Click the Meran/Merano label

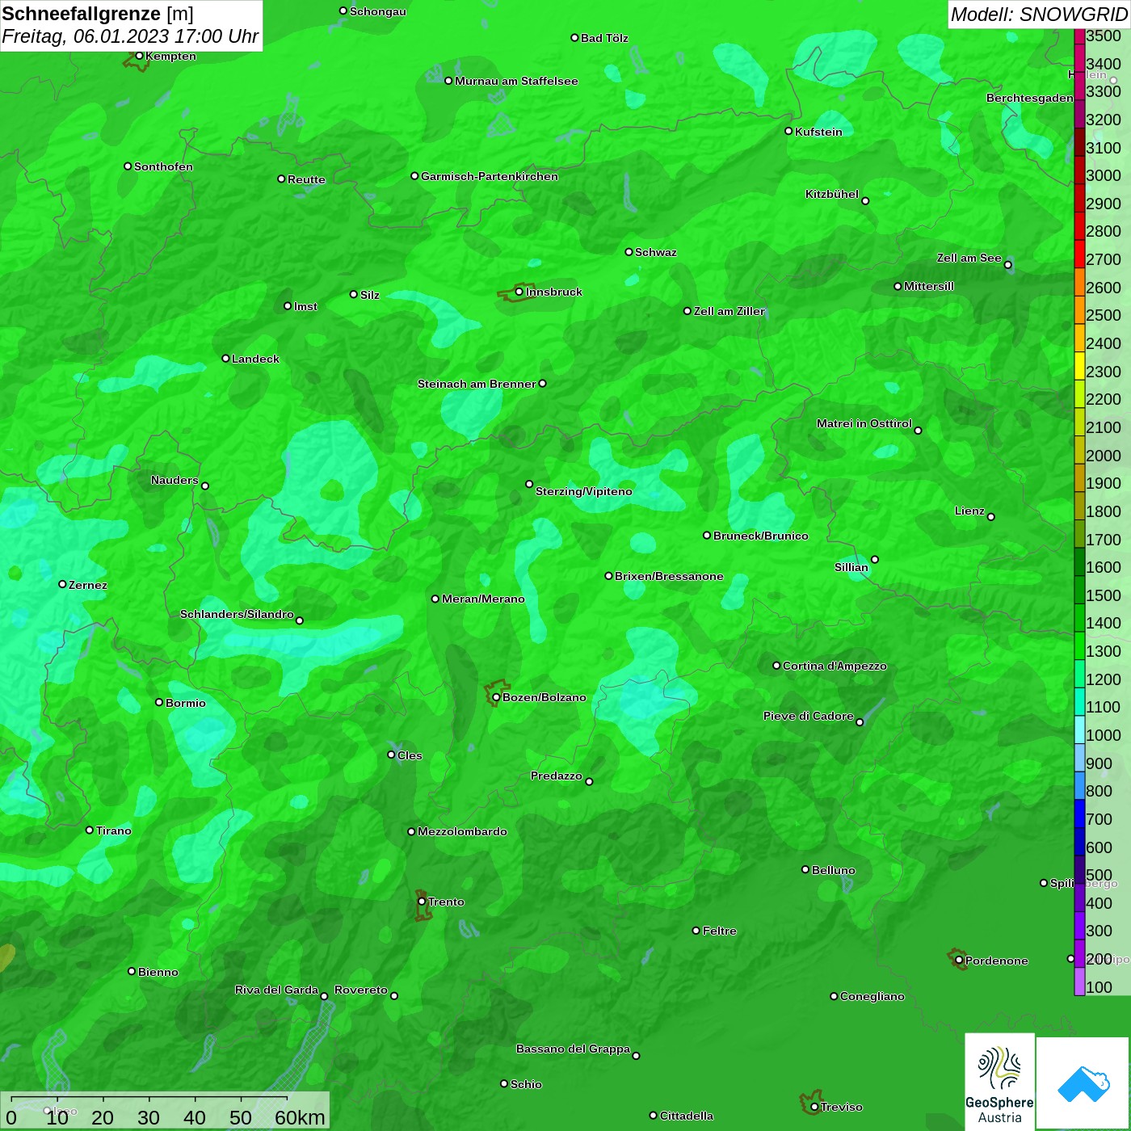(x=483, y=599)
